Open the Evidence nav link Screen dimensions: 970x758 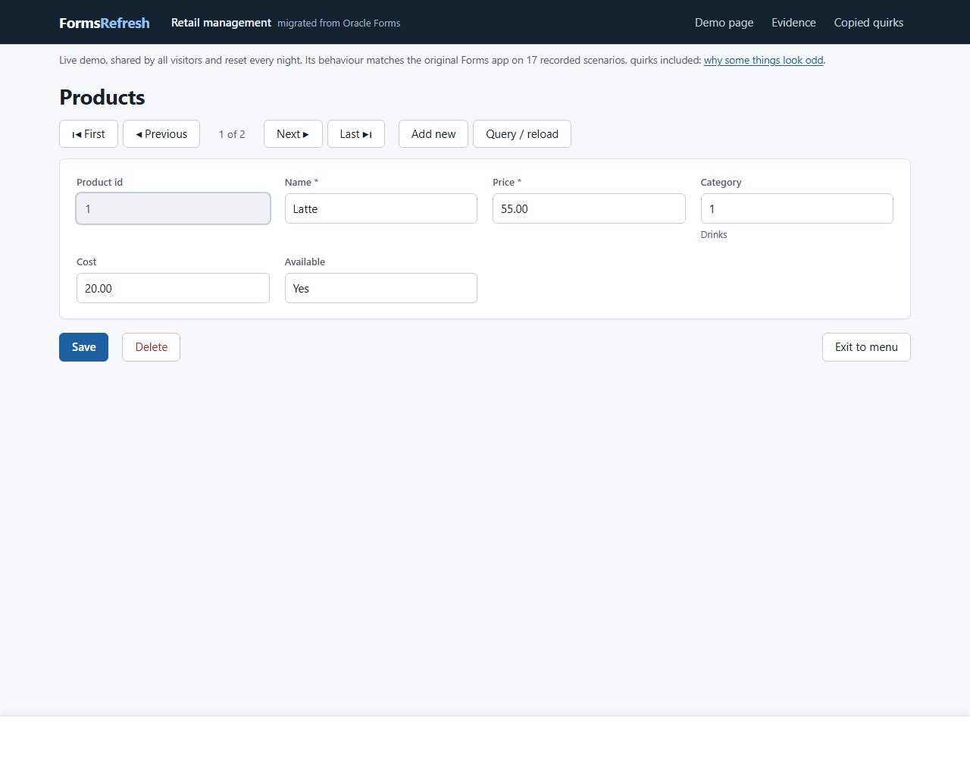click(x=794, y=23)
